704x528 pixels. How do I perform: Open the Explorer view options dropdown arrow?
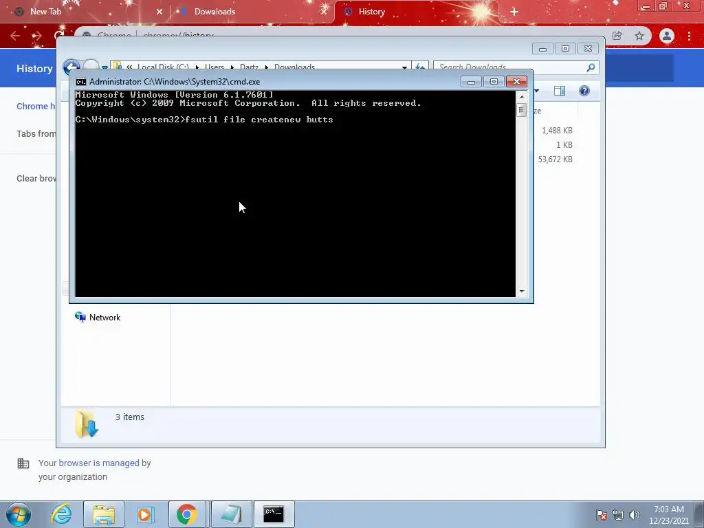point(536,91)
